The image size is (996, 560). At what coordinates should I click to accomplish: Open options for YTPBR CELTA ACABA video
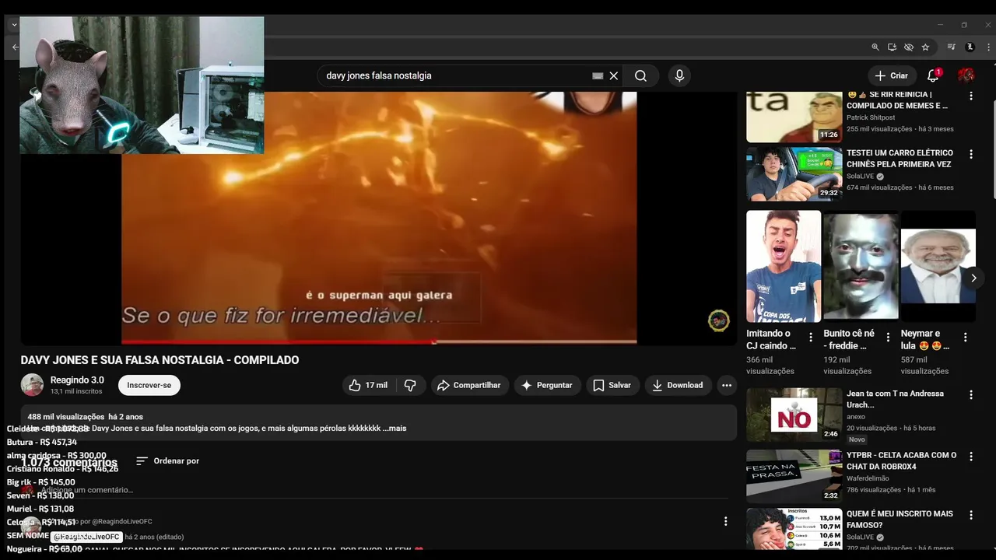[x=970, y=457]
